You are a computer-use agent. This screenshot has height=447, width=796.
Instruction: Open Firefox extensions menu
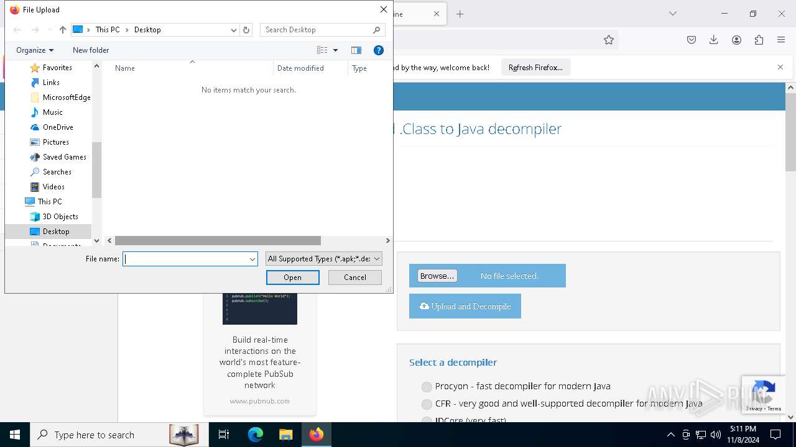coord(759,40)
